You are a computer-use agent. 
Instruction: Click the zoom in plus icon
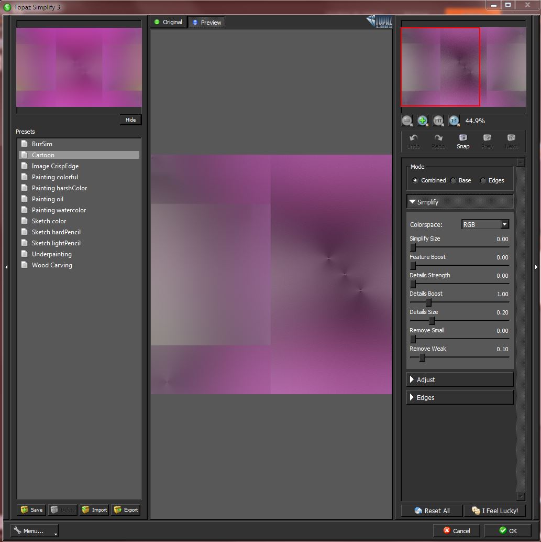click(422, 121)
